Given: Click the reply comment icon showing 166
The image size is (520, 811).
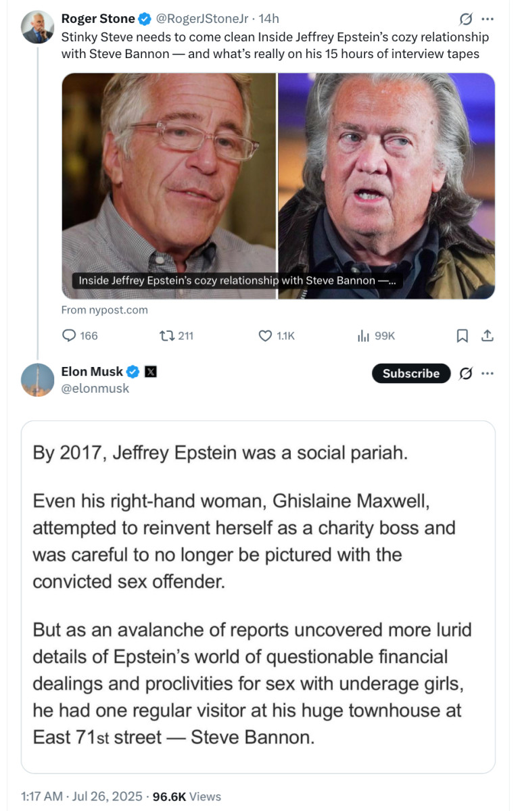Looking at the screenshot, I should [70, 335].
